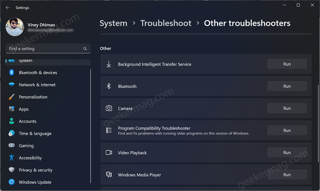320x191 pixels.
Task: Click the back arrow in Settings
Action: [8, 8]
